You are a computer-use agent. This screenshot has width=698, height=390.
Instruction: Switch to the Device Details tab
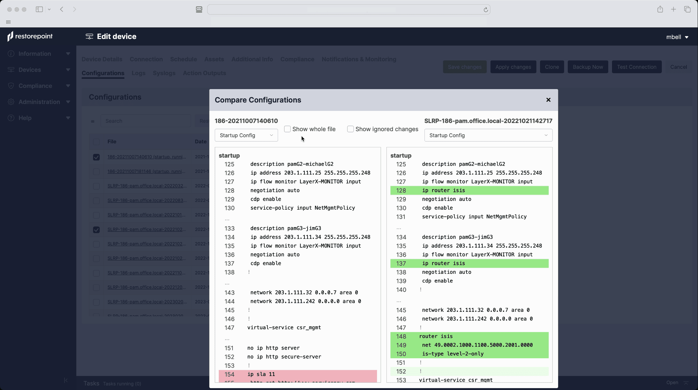(102, 59)
